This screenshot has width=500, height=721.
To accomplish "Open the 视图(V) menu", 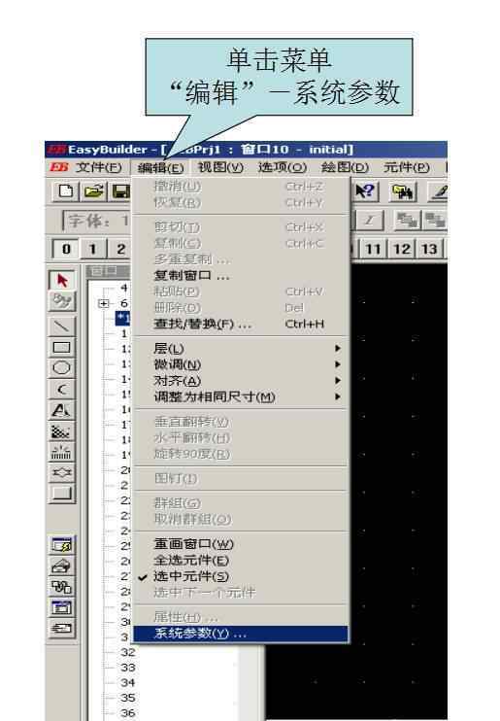I will pyautogui.click(x=220, y=167).
